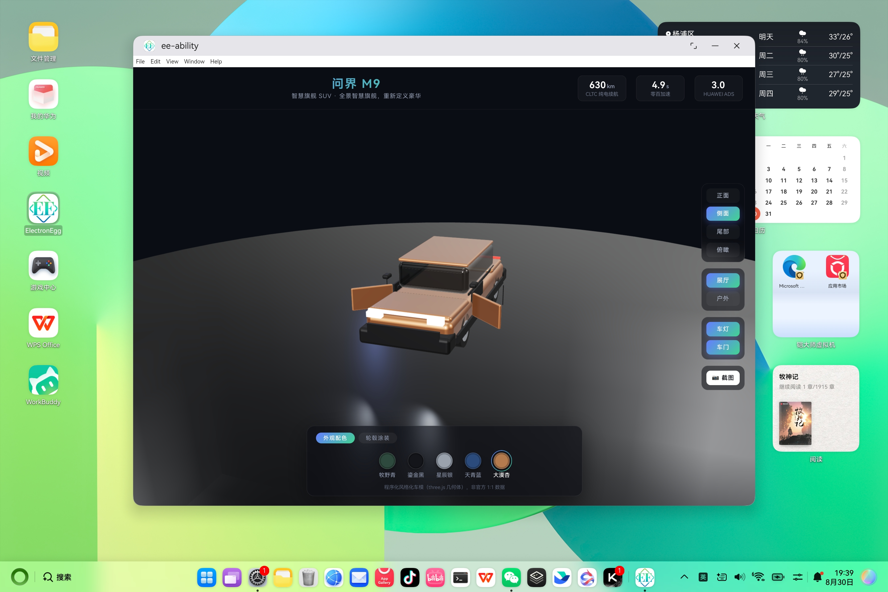The height and width of the screenshot is (592, 888).
Task: Pick the 星辰银 silver color swatch
Action: tap(444, 461)
